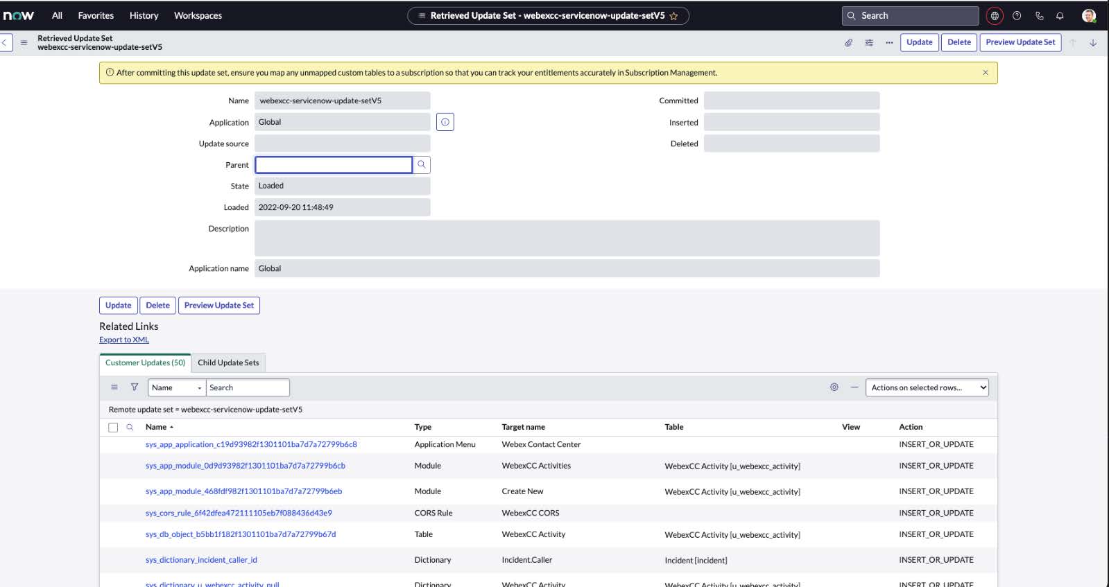Click the top Update button
This screenshot has width=1109, height=587.
click(x=920, y=42)
